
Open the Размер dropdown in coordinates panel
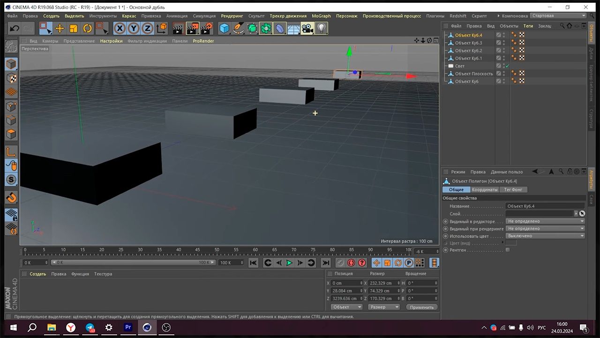383,307
